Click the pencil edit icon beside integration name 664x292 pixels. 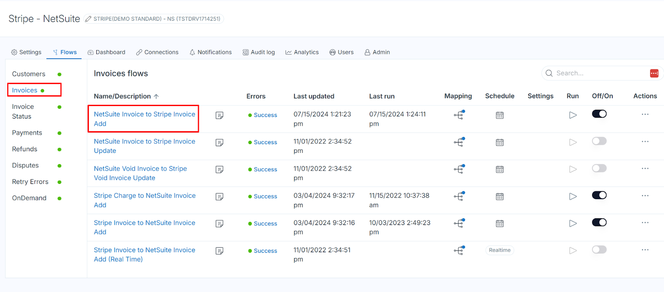(88, 19)
